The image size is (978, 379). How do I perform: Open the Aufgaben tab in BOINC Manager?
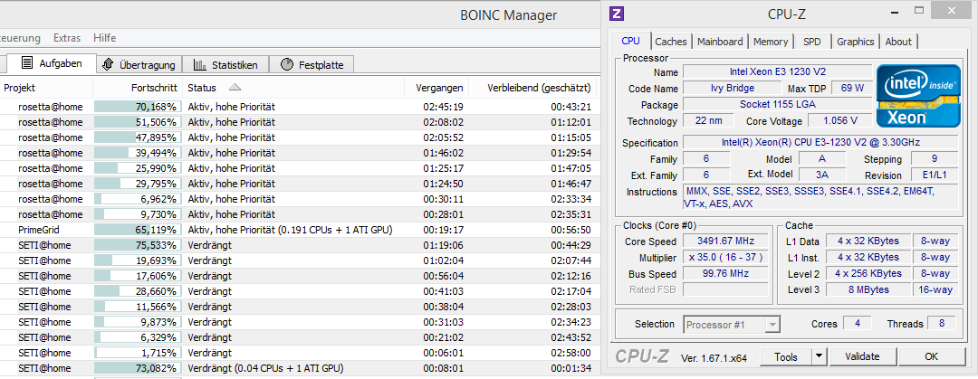[x=52, y=63]
